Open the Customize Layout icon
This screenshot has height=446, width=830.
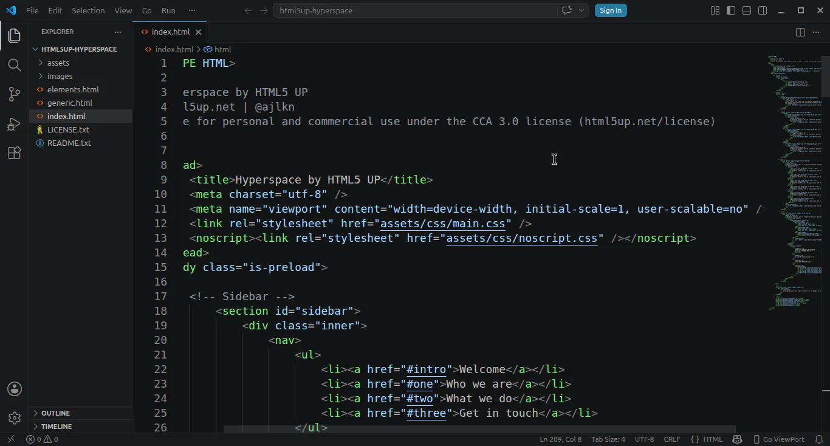(x=715, y=10)
